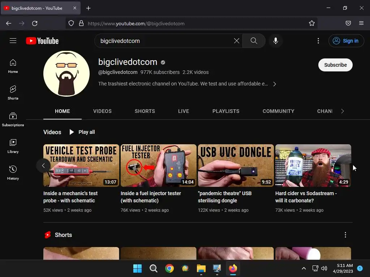The image size is (370, 277).
Task: Open a new browser tab
Action: tap(88, 8)
